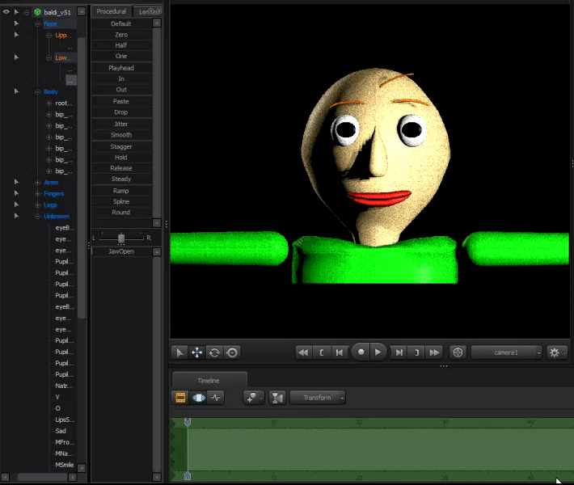
Task: Toggle visibility eye for baldi_v51
Action: 6,11
